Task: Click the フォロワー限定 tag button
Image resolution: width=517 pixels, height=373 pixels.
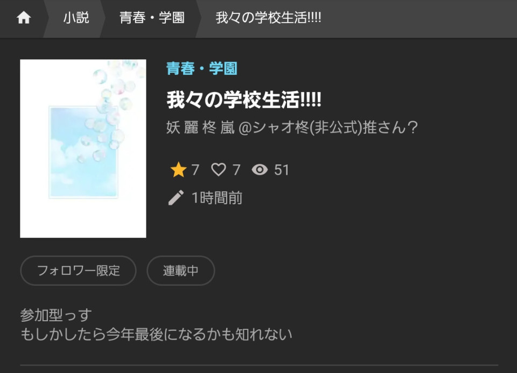Action: [78, 271]
